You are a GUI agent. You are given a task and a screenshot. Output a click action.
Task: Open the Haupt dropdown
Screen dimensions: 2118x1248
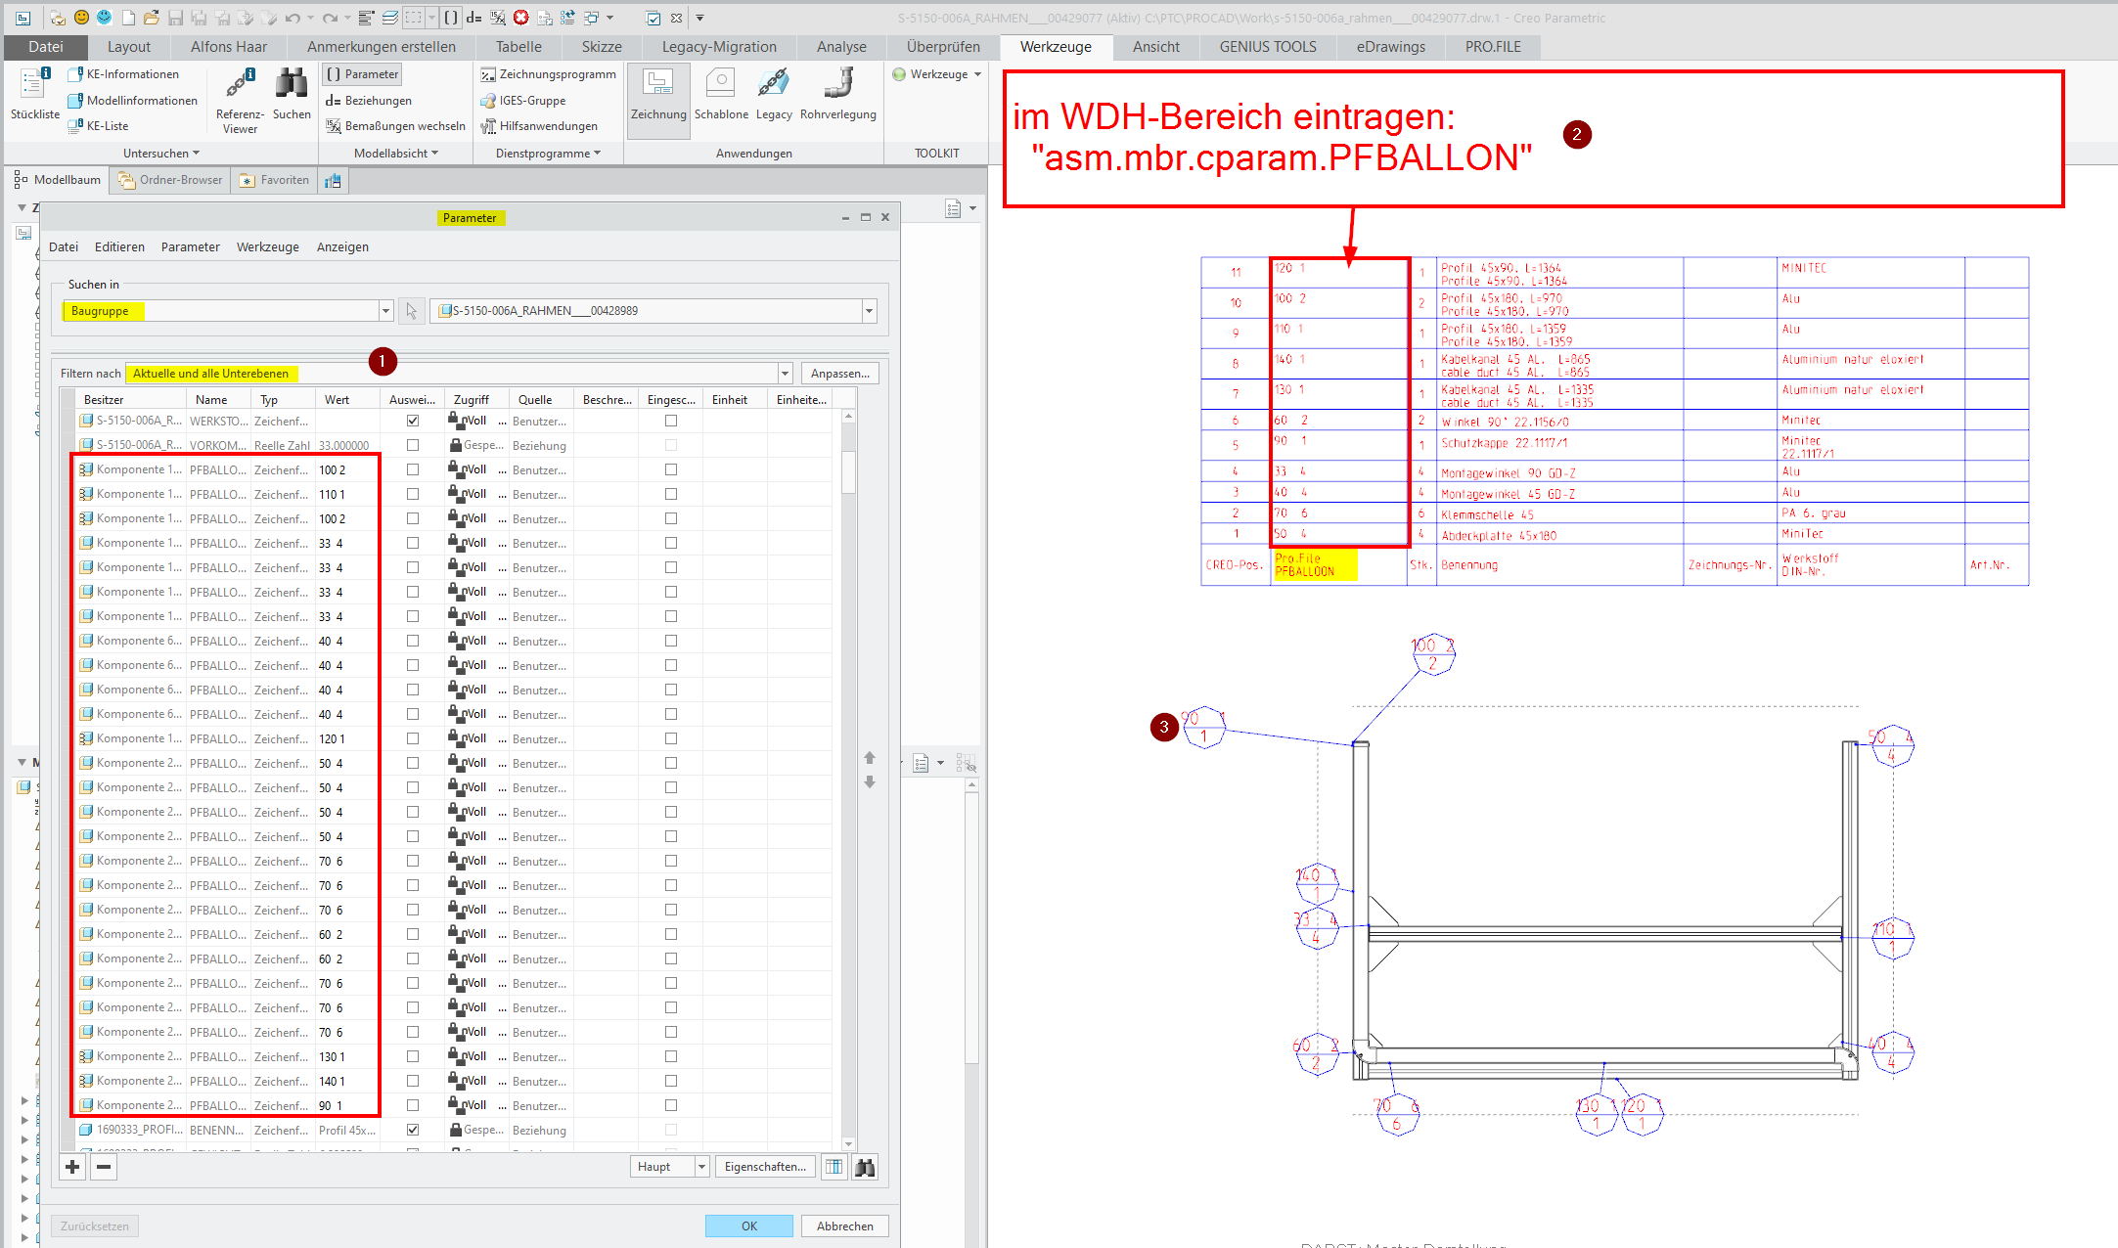click(x=701, y=1166)
